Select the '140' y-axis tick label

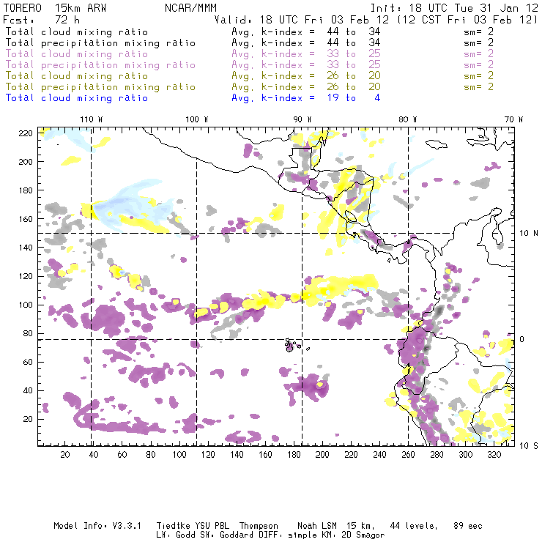pos(26,248)
